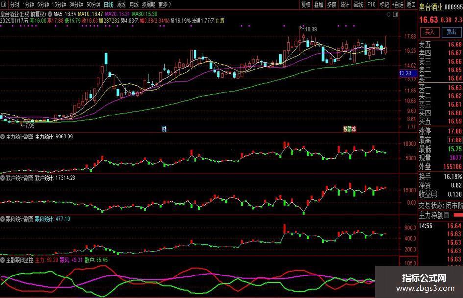The height and width of the screenshot is (298, 463).
Task: Open the 统计 statistics tool
Action: (344, 5)
